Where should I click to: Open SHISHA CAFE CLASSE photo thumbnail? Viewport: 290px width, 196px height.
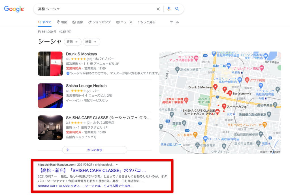tap(50, 128)
